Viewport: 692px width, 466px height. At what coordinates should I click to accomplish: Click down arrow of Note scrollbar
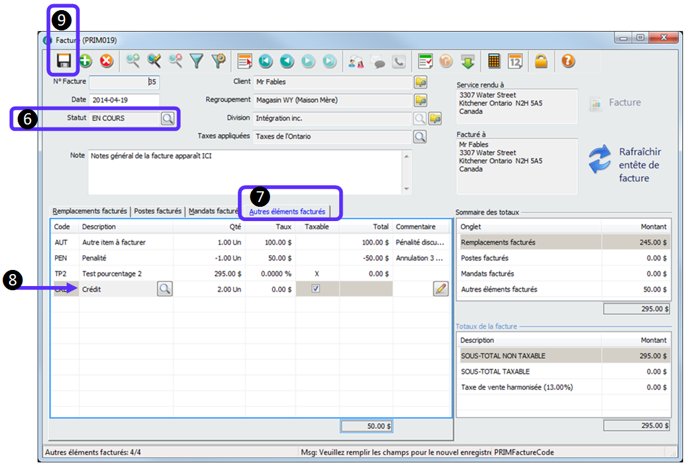(x=407, y=189)
